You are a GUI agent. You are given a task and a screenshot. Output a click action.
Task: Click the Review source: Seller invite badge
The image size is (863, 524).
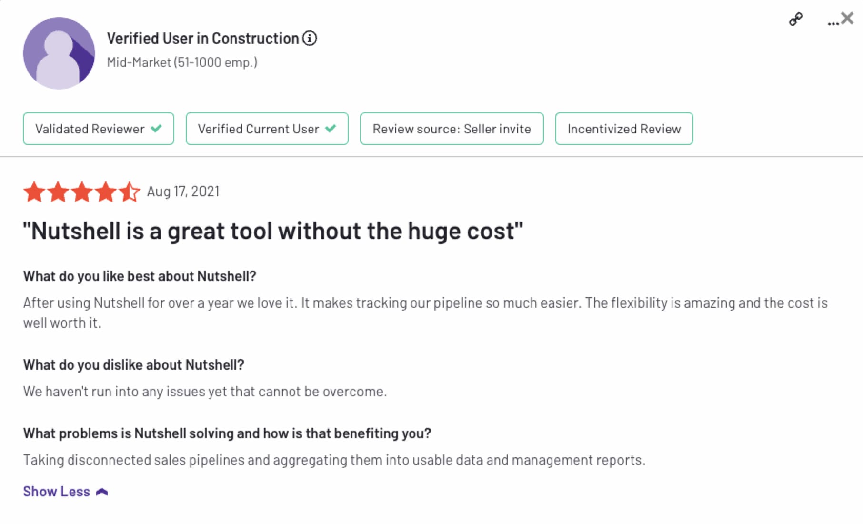[452, 129]
